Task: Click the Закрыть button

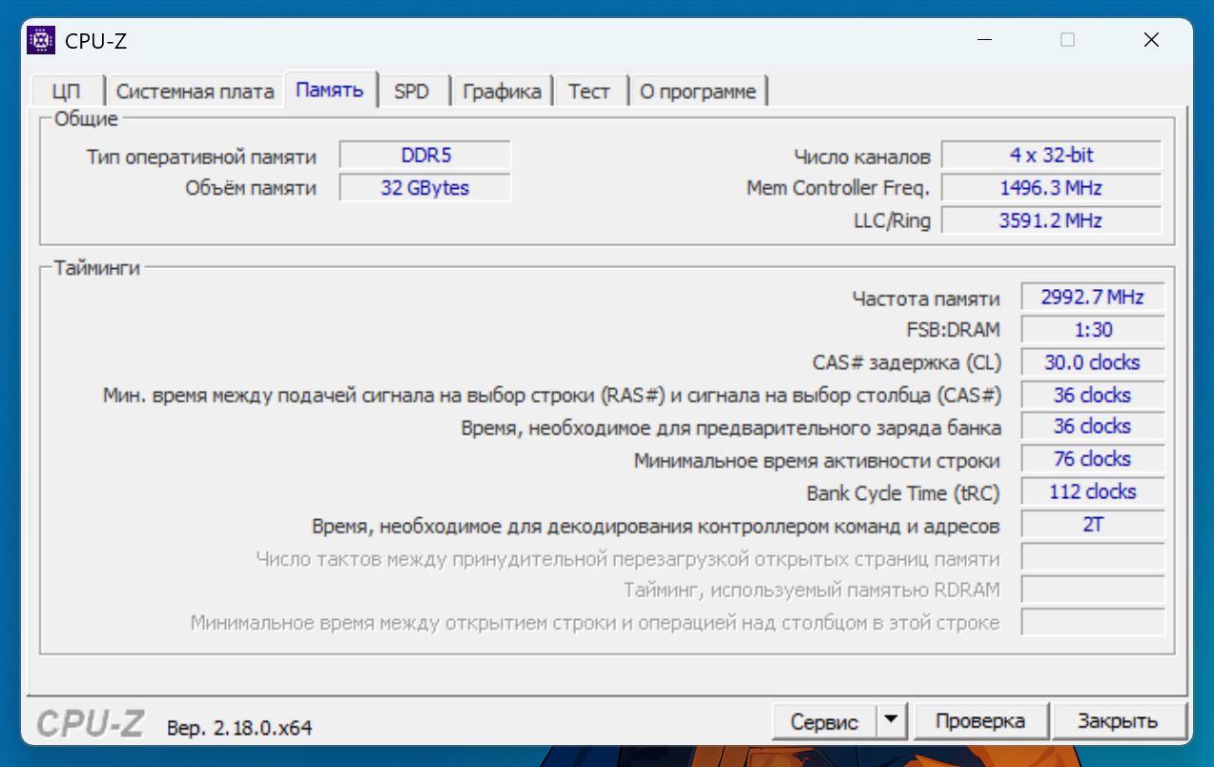Action: [x=1118, y=721]
